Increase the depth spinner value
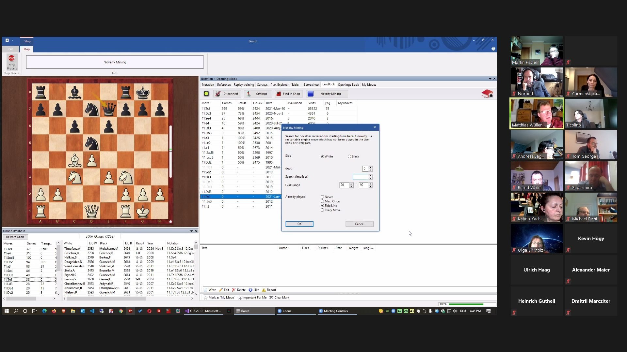Screen dimensions: 627x352 (x=371, y=168)
